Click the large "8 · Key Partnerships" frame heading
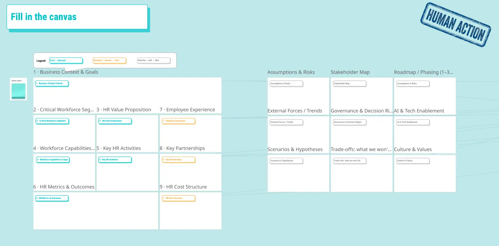 click(182, 148)
